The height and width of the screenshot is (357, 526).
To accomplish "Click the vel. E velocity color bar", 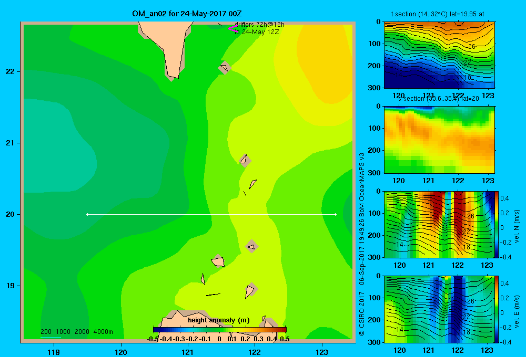I will coord(497,309).
